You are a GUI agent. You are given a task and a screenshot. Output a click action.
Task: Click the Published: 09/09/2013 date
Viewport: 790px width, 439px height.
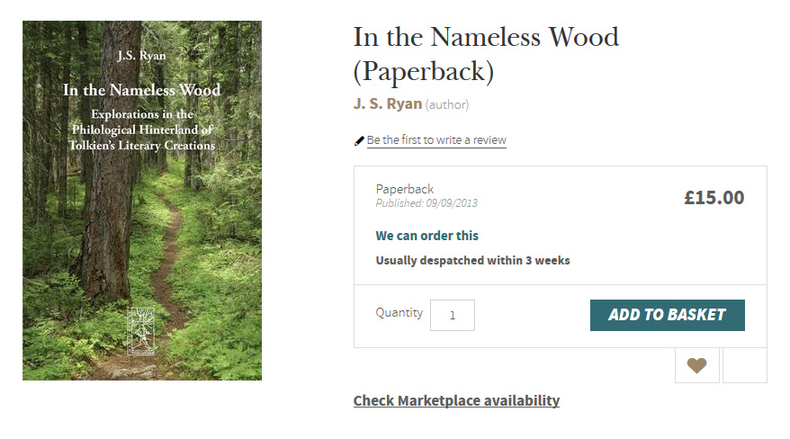tap(426, 203)
